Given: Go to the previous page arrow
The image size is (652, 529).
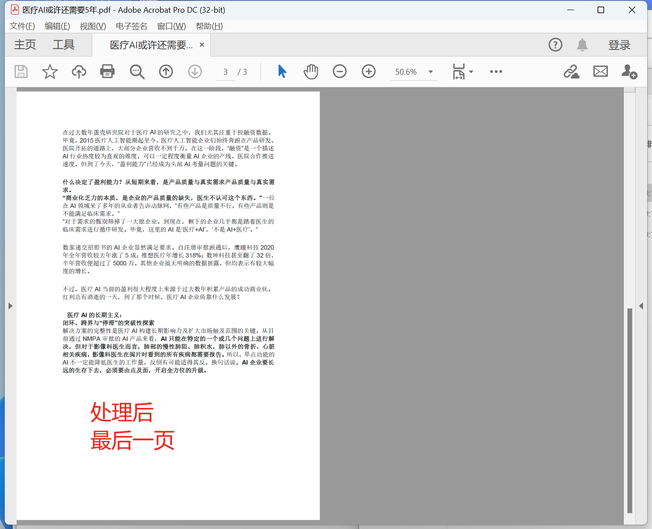Looking at the screenshot, I should pyautogui.click(x=166, y=71).
